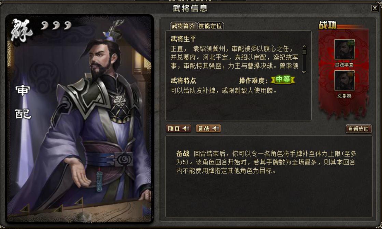
Task: Click the first health magatama icon
Action: tap(45, 25)
